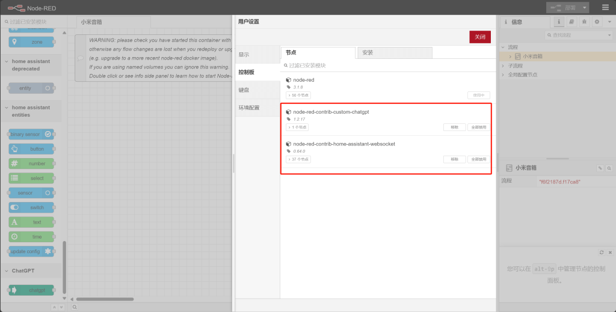The width and height of the screenshot is (616, 312).
Task: Remove node-red-contrib-home-assistant-websocket module
Action: tap(455, 159)
